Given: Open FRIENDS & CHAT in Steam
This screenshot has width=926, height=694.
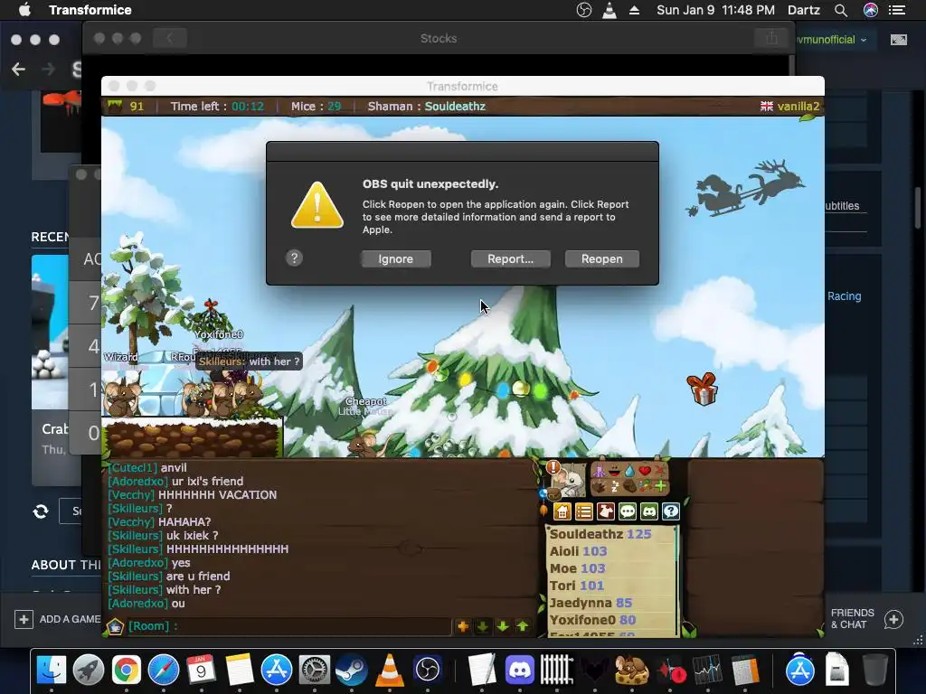Looking at the screenshot, I should pyautogui.click(x=866, y=619).
